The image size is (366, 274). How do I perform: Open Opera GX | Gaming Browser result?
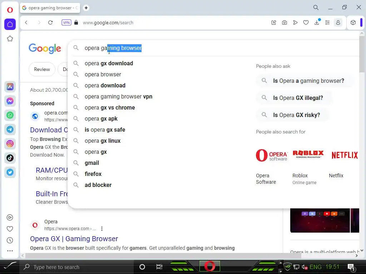tap(74, 239)
